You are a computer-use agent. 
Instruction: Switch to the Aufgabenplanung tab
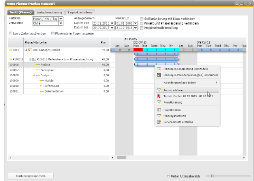49,13
